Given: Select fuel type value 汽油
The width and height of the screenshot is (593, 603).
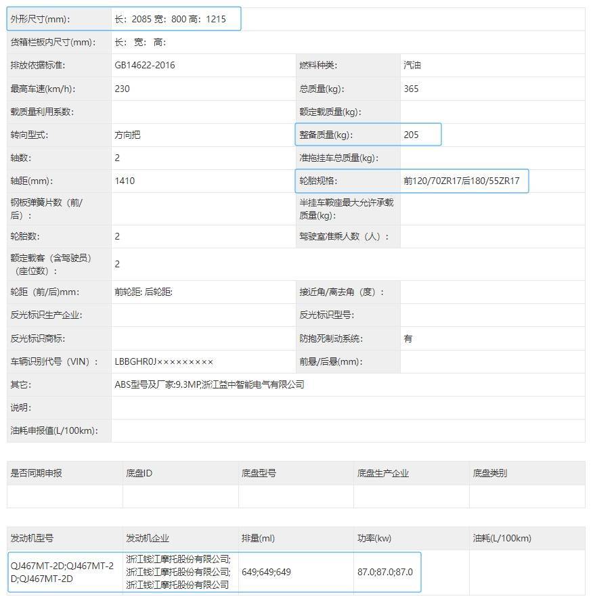Looking at the screenshot, I should [x=412, y=66].
